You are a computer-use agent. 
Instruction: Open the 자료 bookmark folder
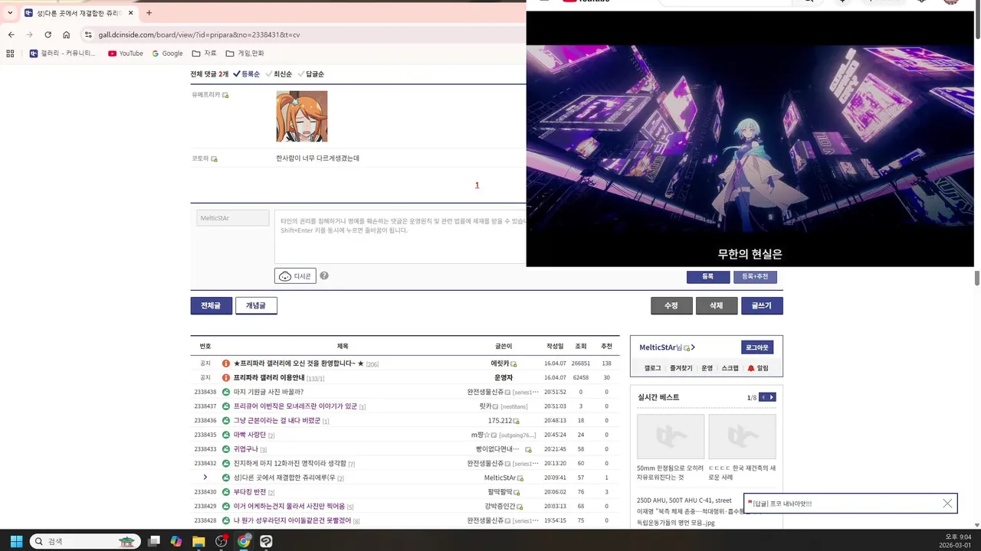(204, 54)
